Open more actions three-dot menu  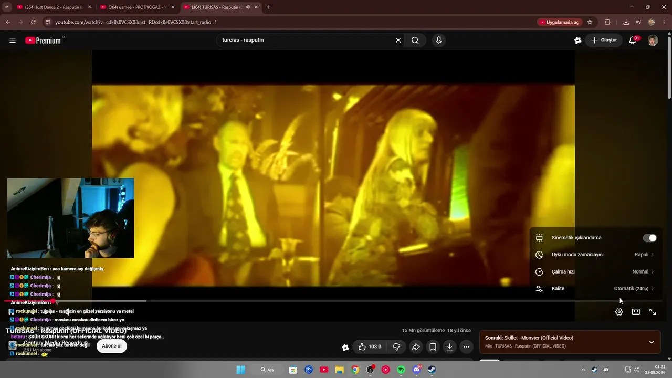(x=466, y=347)
